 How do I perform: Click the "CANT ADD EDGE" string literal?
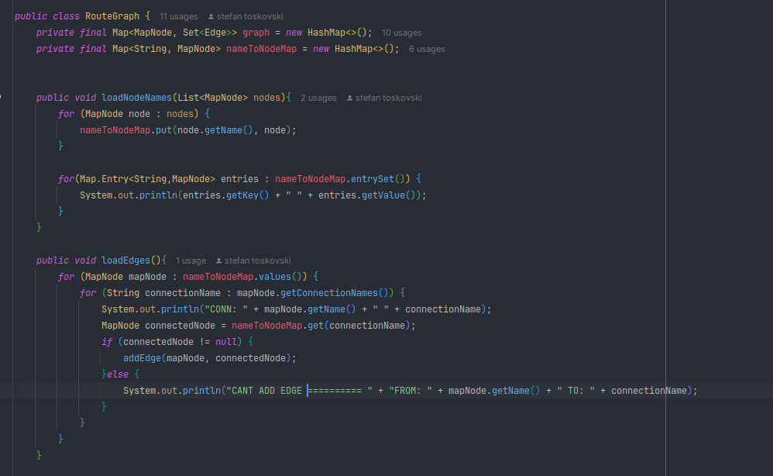click(263, 391)
